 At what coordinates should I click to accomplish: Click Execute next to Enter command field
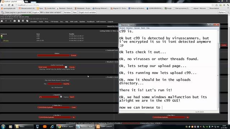coord(74,56)
